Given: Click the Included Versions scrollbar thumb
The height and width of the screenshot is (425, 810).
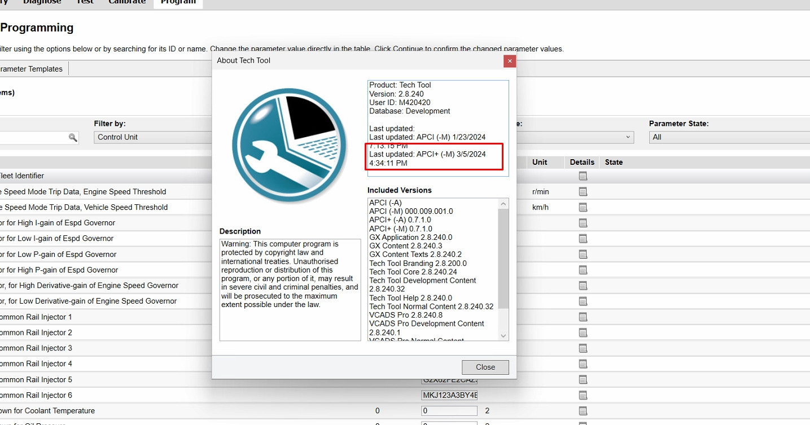Looking at the screenshot, I should [503, 258].
